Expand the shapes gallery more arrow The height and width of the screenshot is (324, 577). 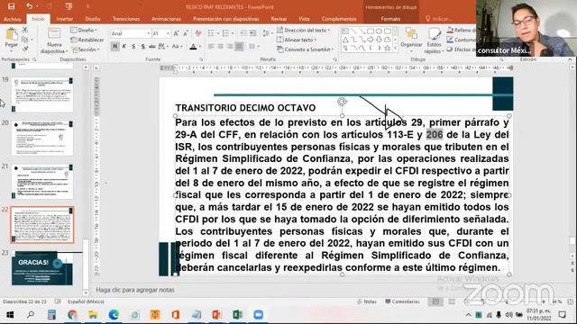[x=395, y=48]
